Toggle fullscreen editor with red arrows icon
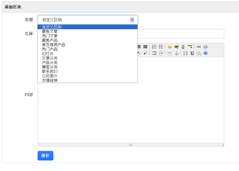Viewport: 239px width, 171px height. click(x=185, y=53)
